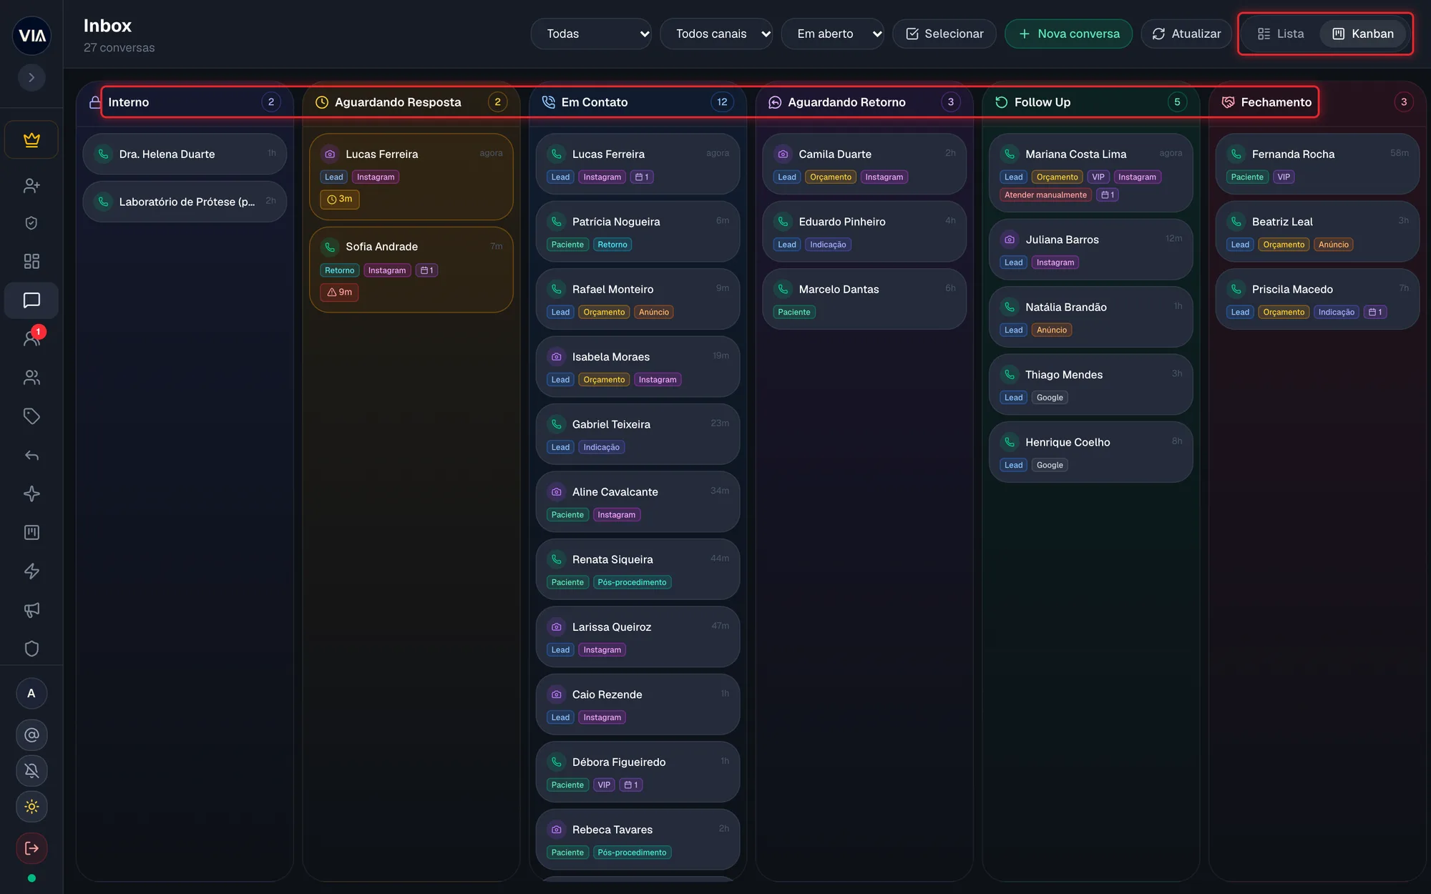Select the chat inbox sidebar icon
The image size is (1431, 894).
tap(31, 300)
